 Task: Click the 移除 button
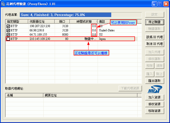point(150,66)
